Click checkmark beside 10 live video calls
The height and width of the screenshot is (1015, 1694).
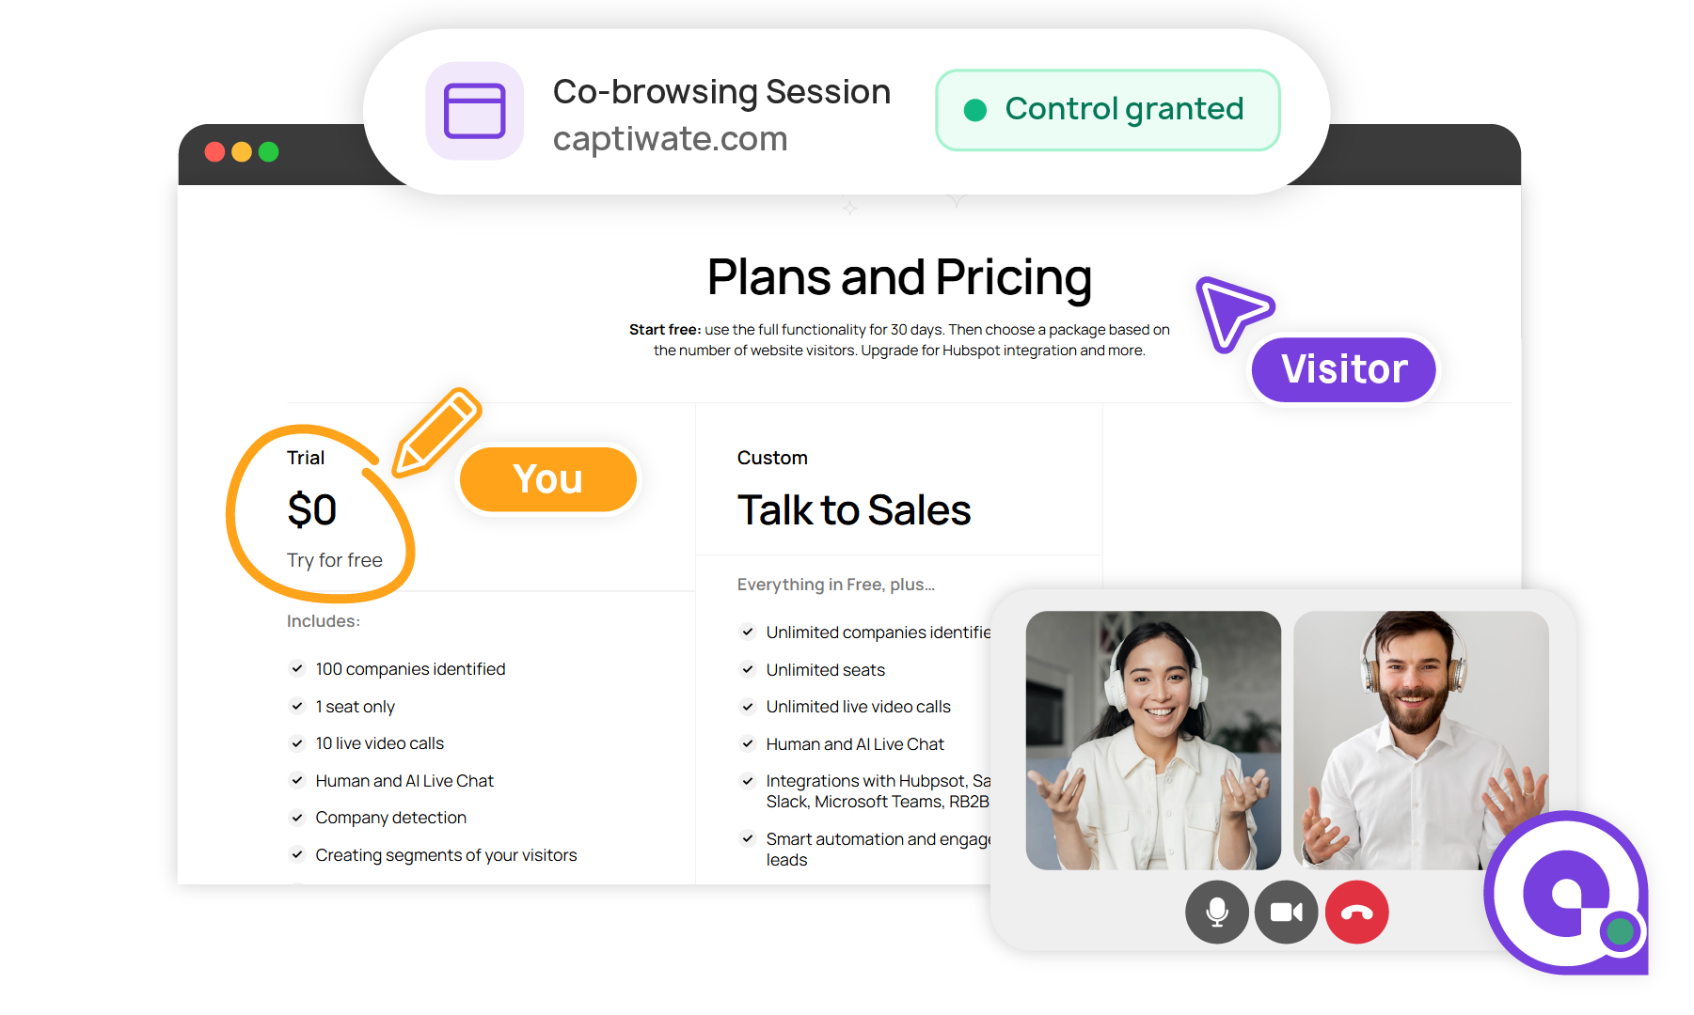[x=297, y=742]
